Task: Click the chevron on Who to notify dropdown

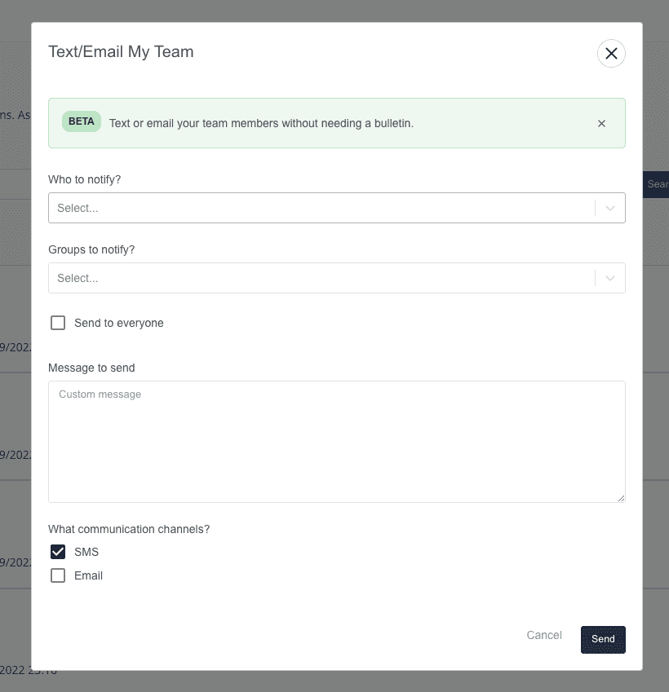Action: coord(609,208)
